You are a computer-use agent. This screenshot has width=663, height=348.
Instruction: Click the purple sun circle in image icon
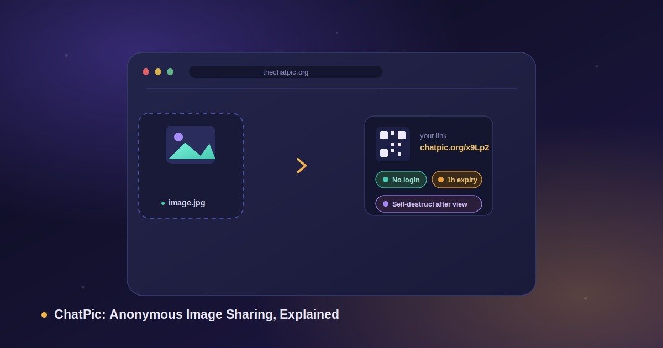tap(178, 137)
